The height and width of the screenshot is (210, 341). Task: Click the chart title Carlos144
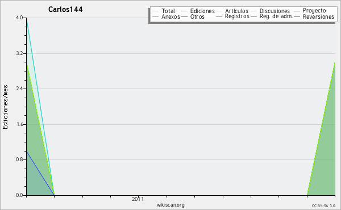tap(65, 9)
